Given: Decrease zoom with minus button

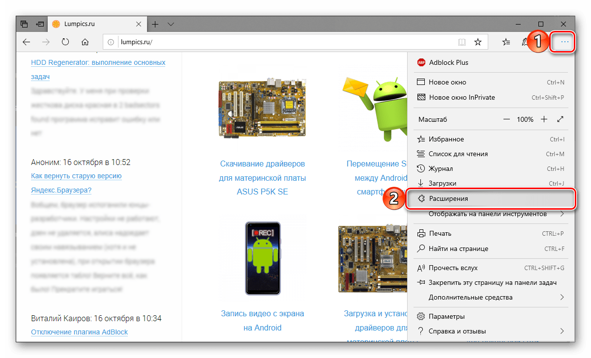Looking at the screenshot, I should (x=506, y=119).
